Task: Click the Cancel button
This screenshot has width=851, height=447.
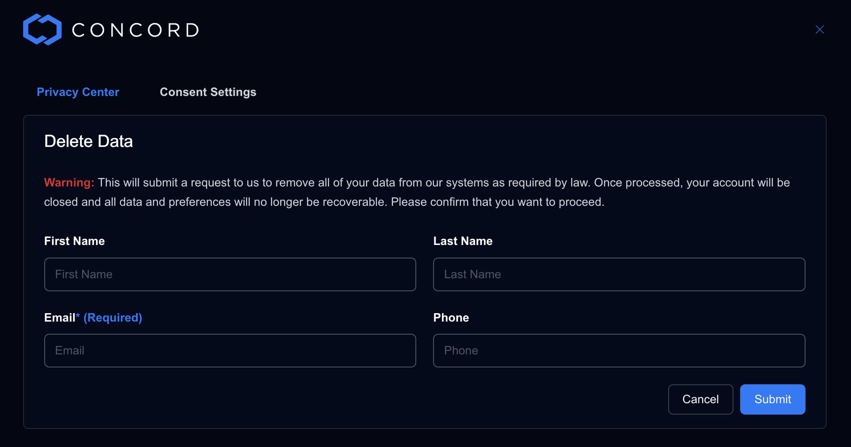Action: pos(700,399)
